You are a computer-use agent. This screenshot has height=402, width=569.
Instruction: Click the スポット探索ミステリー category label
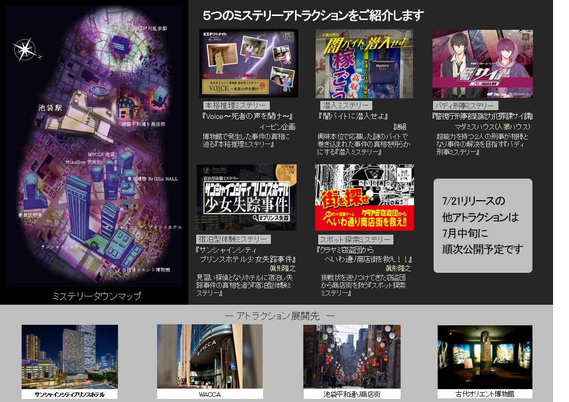(355, 240)
